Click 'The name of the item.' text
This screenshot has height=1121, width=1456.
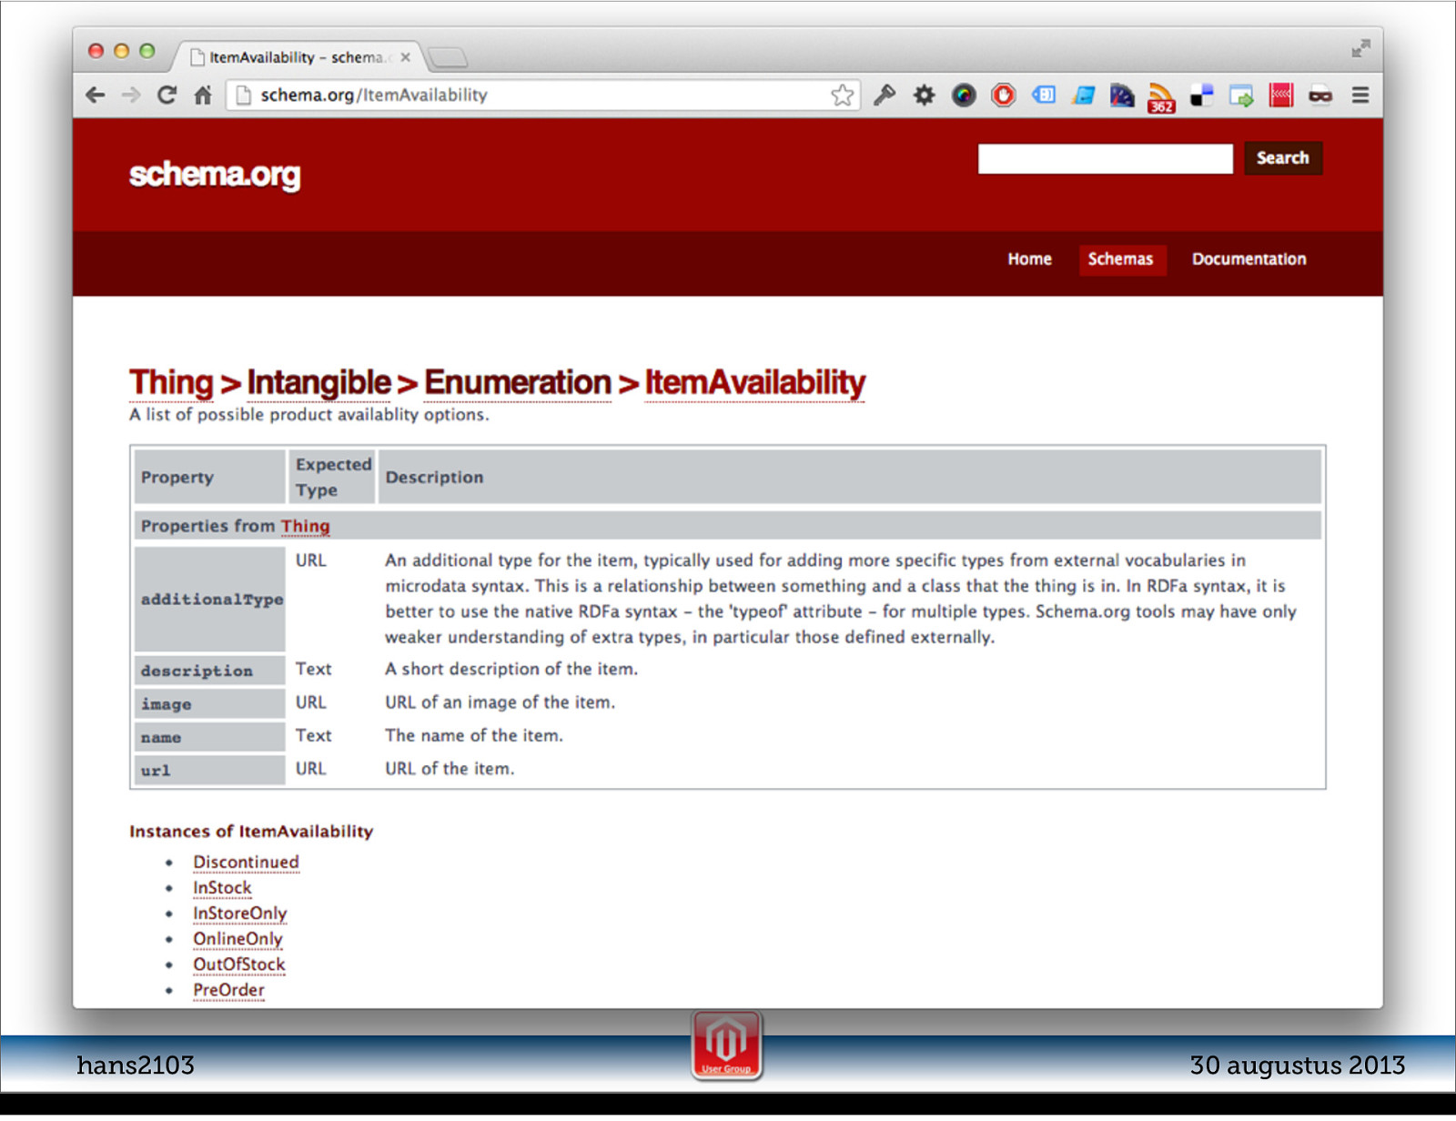(x=474, y=735)
